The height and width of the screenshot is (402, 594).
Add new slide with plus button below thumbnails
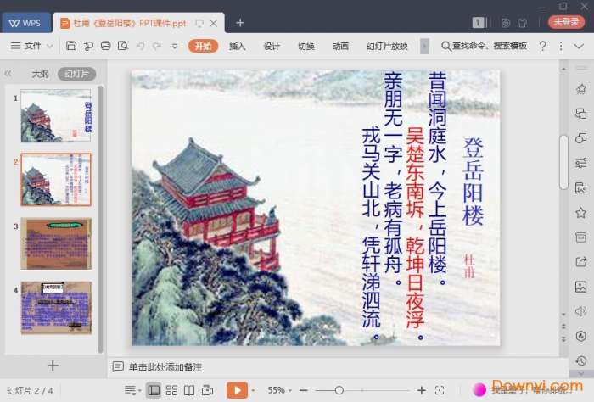click(x=53, y=366)
